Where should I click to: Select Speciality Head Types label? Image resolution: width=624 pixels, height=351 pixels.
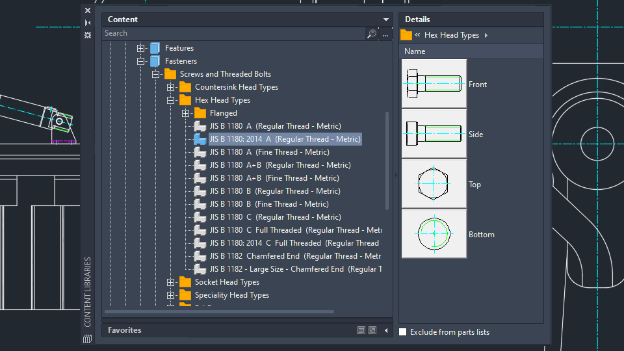231,295
